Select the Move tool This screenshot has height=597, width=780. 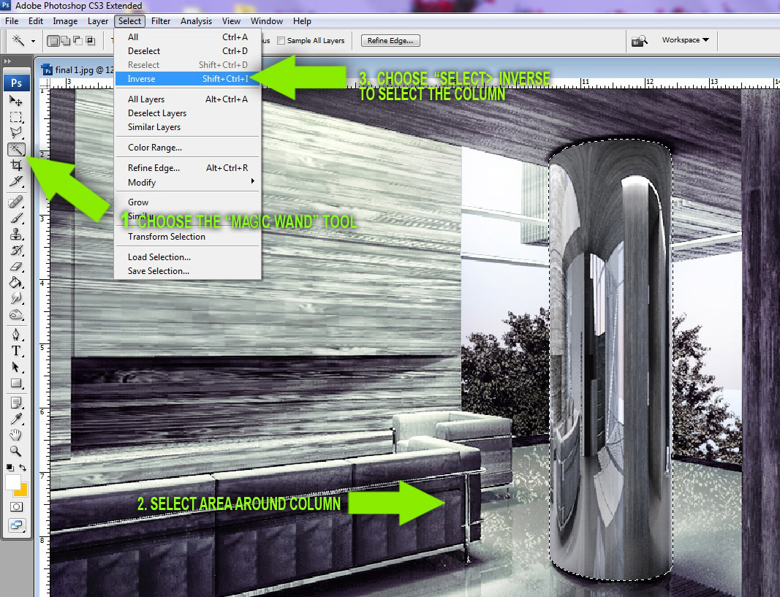pos(16,102)
